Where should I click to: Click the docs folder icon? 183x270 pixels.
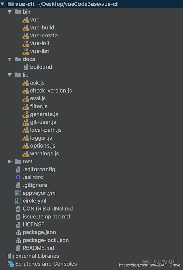tap(18, 59)
